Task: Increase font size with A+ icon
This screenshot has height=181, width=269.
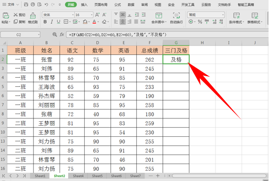Action: pyautogui.click(x=97, y=15)
